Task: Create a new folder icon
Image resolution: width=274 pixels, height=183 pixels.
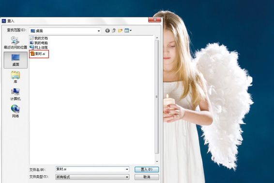Action: (120, 31)
